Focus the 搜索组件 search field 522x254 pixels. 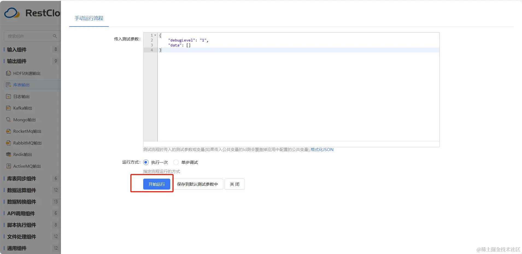pos(32,36)
